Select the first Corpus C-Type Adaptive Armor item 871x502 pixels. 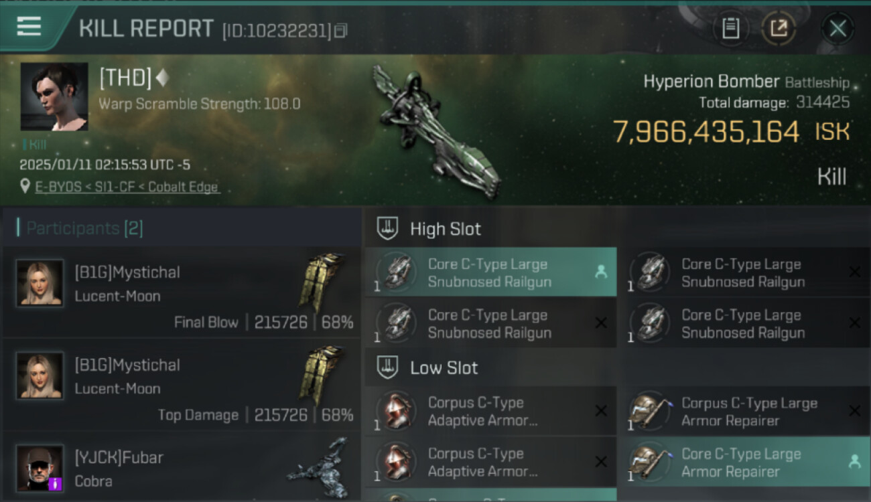click(x=490, y=411)
